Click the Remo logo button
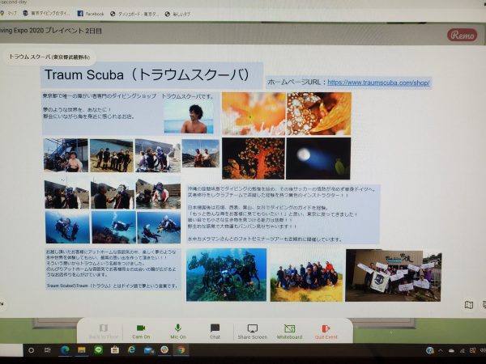This screenshot has width=486, height=364. point(461,35)
